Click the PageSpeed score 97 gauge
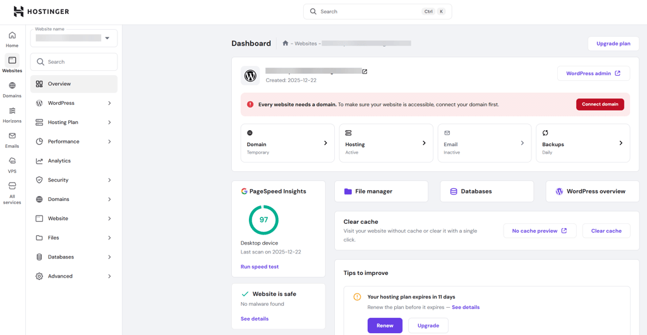Screen dimensions: 647x335 263,220
